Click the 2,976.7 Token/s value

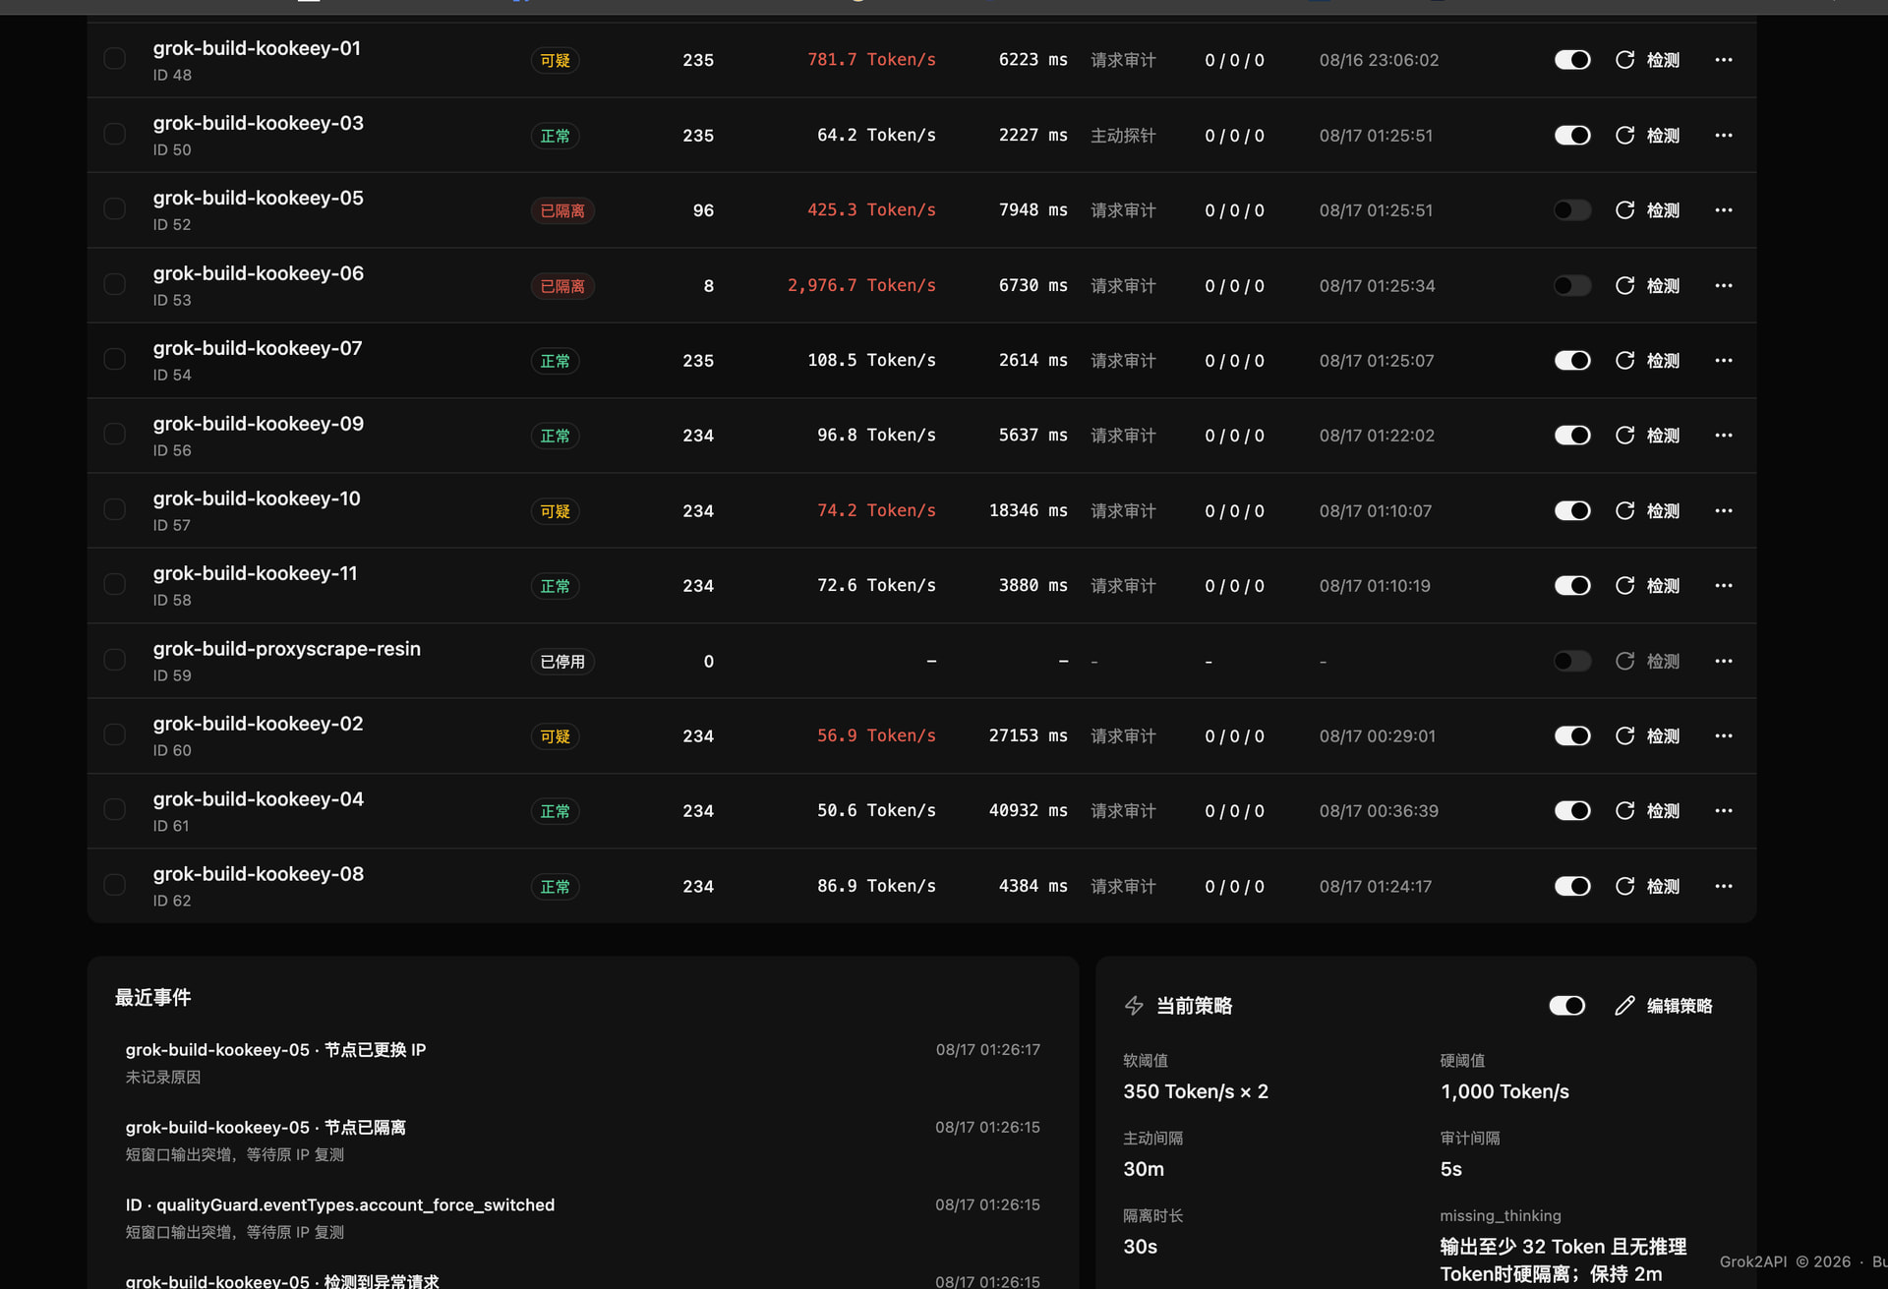point(861,285)
